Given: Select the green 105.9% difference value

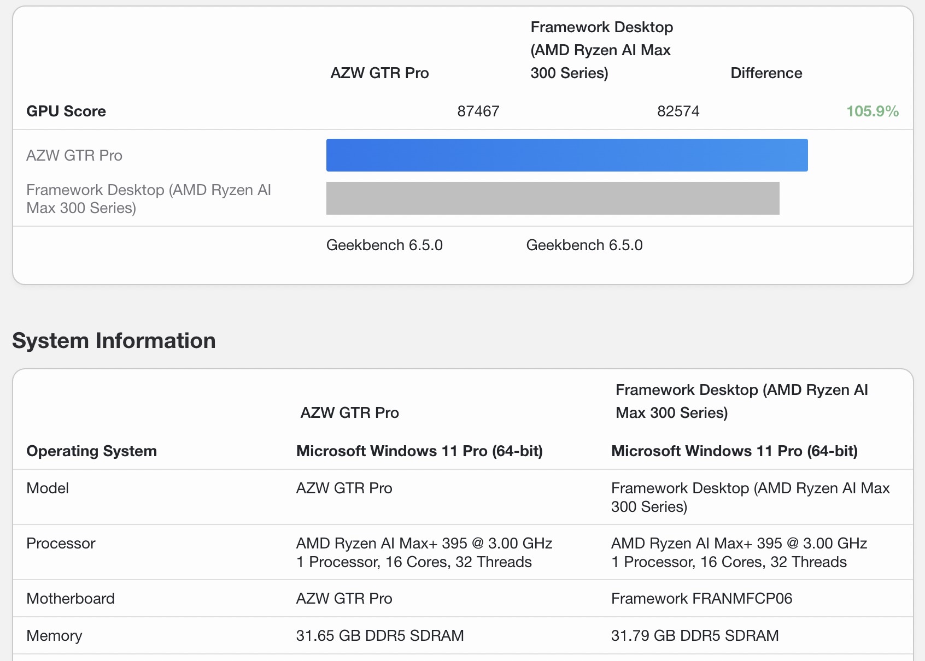Looking at the screenshot, I should tap(872, 111).
